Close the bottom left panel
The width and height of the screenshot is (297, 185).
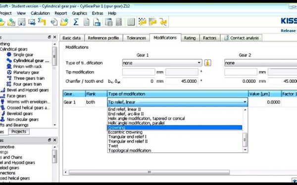click(55, 140)
